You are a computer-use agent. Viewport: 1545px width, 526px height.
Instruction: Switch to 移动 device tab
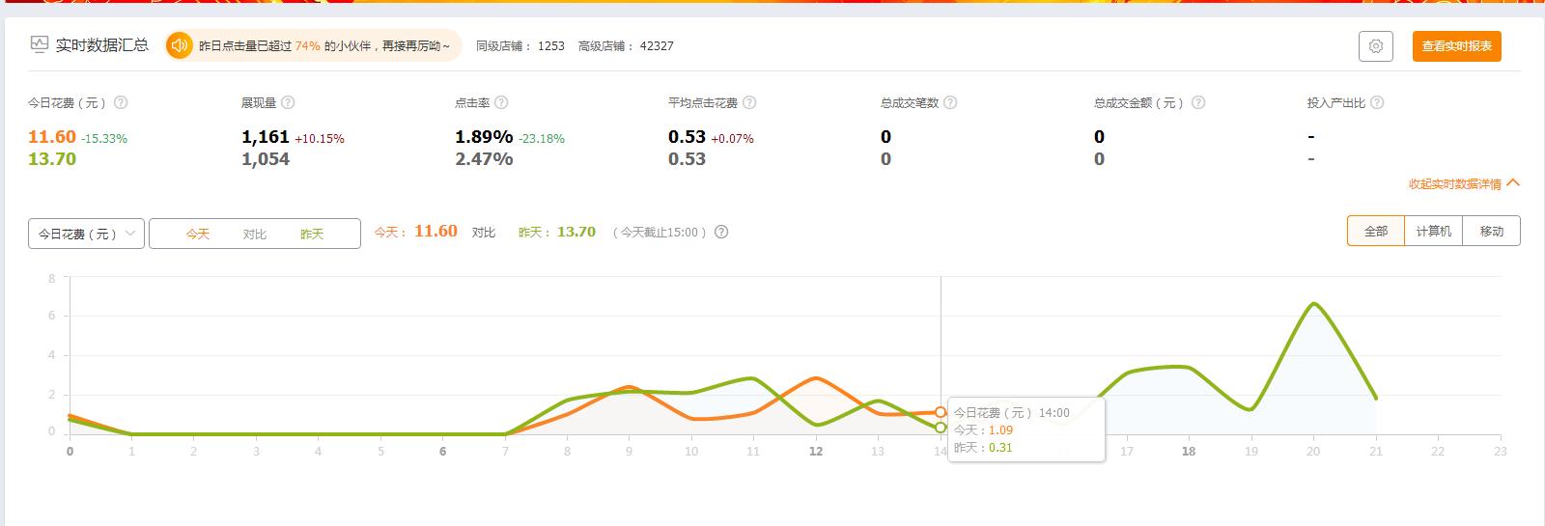tap(1492, 231)
